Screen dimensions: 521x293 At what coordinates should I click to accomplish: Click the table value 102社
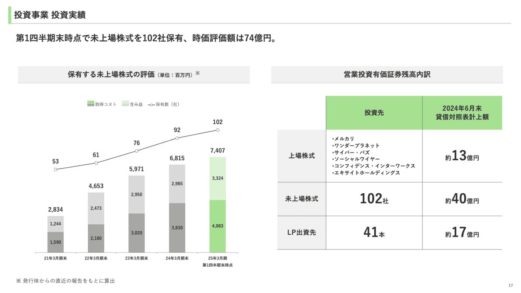click(374, 199)
